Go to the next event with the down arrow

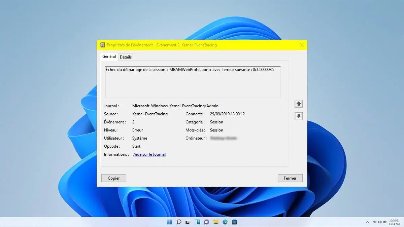(298, 116)
